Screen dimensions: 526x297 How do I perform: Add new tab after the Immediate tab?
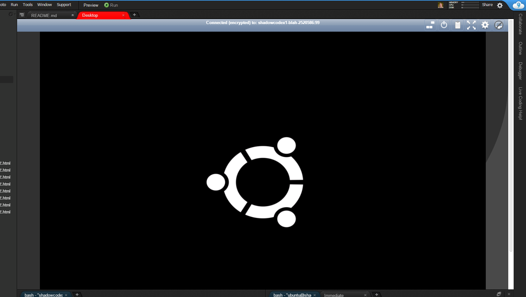point(377,294)
